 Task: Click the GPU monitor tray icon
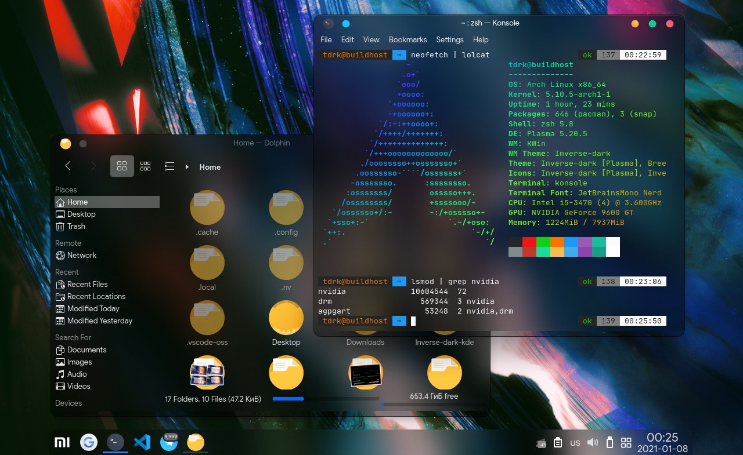click(x=541, y=443)
